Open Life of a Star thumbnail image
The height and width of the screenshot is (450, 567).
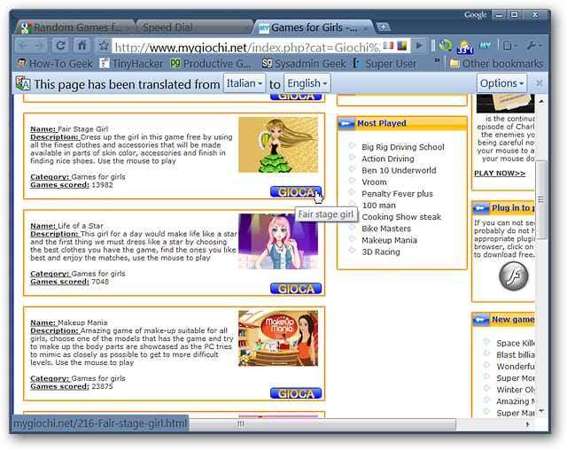(x=278, y=242)
